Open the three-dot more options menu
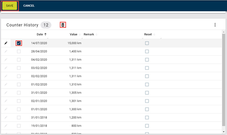 [x=215, y=25]
